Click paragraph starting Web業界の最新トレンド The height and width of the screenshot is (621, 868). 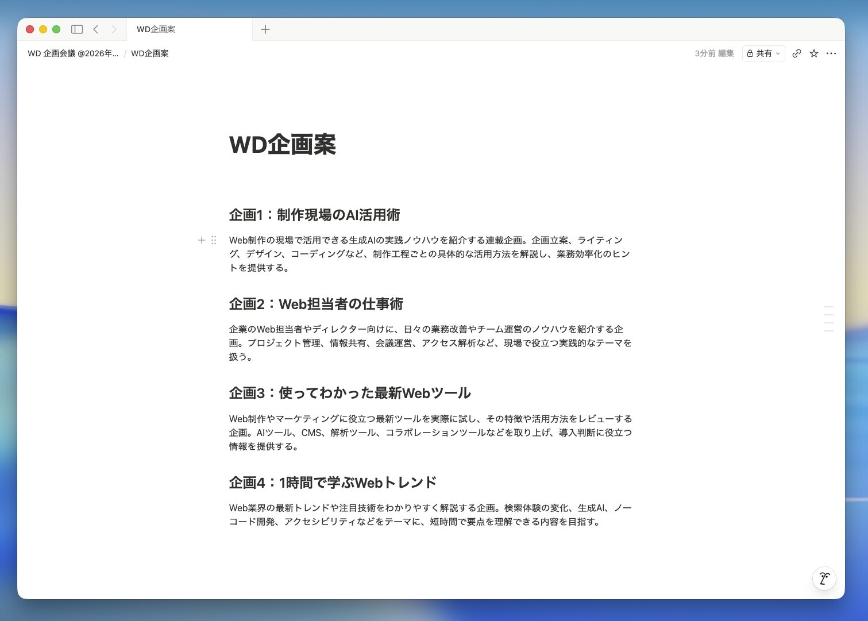[430, 515]
